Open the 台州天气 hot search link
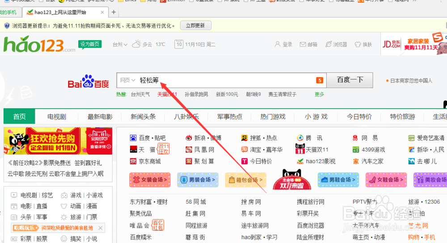 [140, 94]
